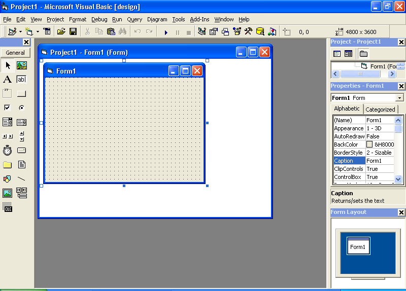Image resolution: width=406 pixels, height=291 pixels.
Task: Switch to the Categorized properties tab
Action: [380, 110]
